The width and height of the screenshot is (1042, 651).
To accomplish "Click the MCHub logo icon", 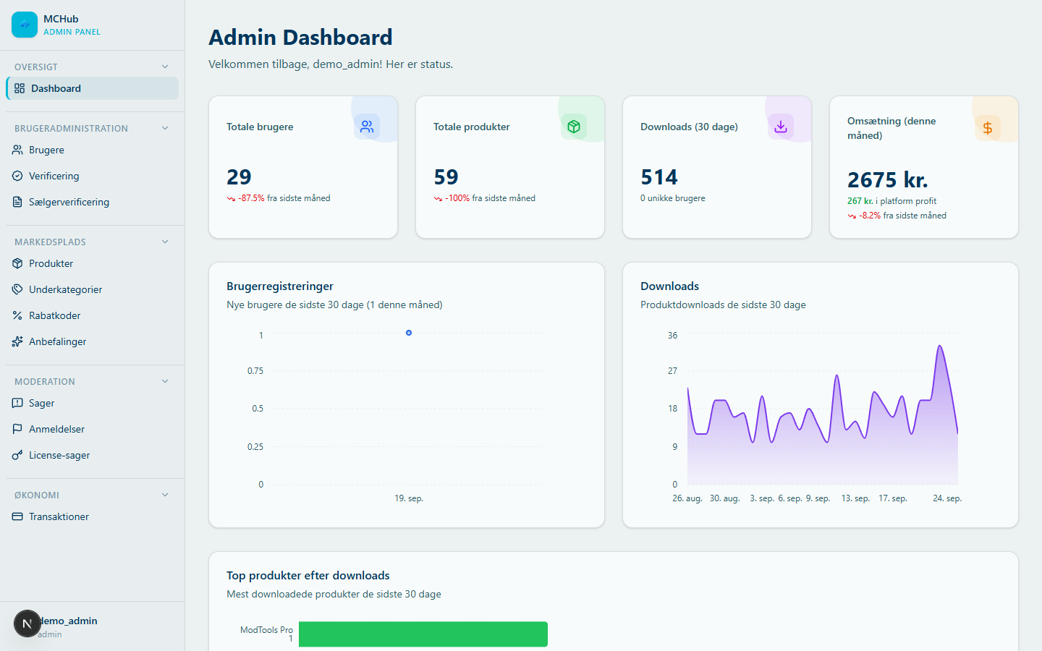I will [x=25, y=25].
